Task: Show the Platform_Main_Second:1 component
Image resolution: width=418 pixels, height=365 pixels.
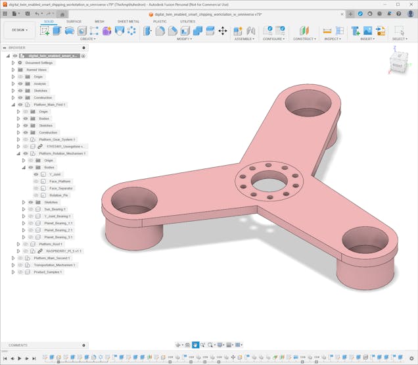Action: coord(20,258)
